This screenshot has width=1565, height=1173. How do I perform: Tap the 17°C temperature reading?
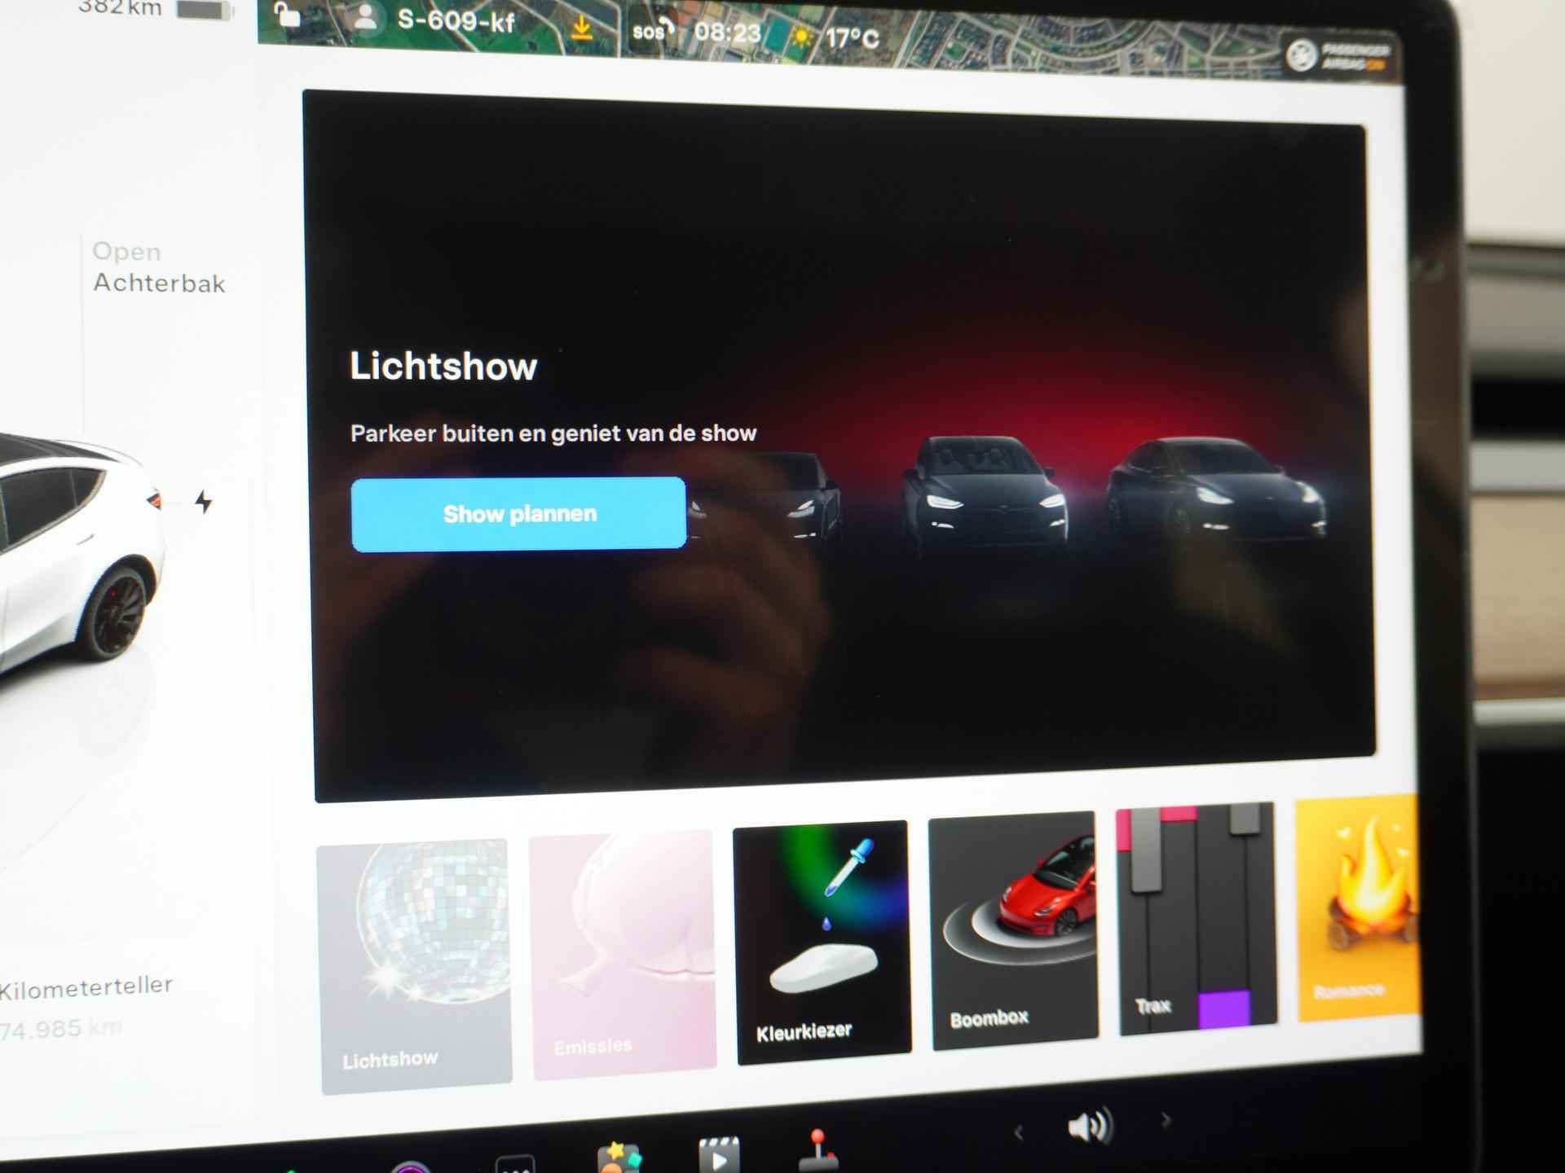tap(853, 38)
